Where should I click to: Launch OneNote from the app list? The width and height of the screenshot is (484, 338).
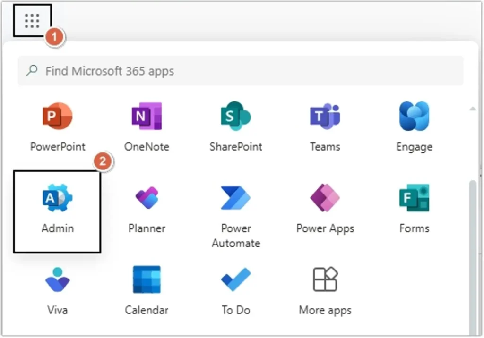point(147,116)
